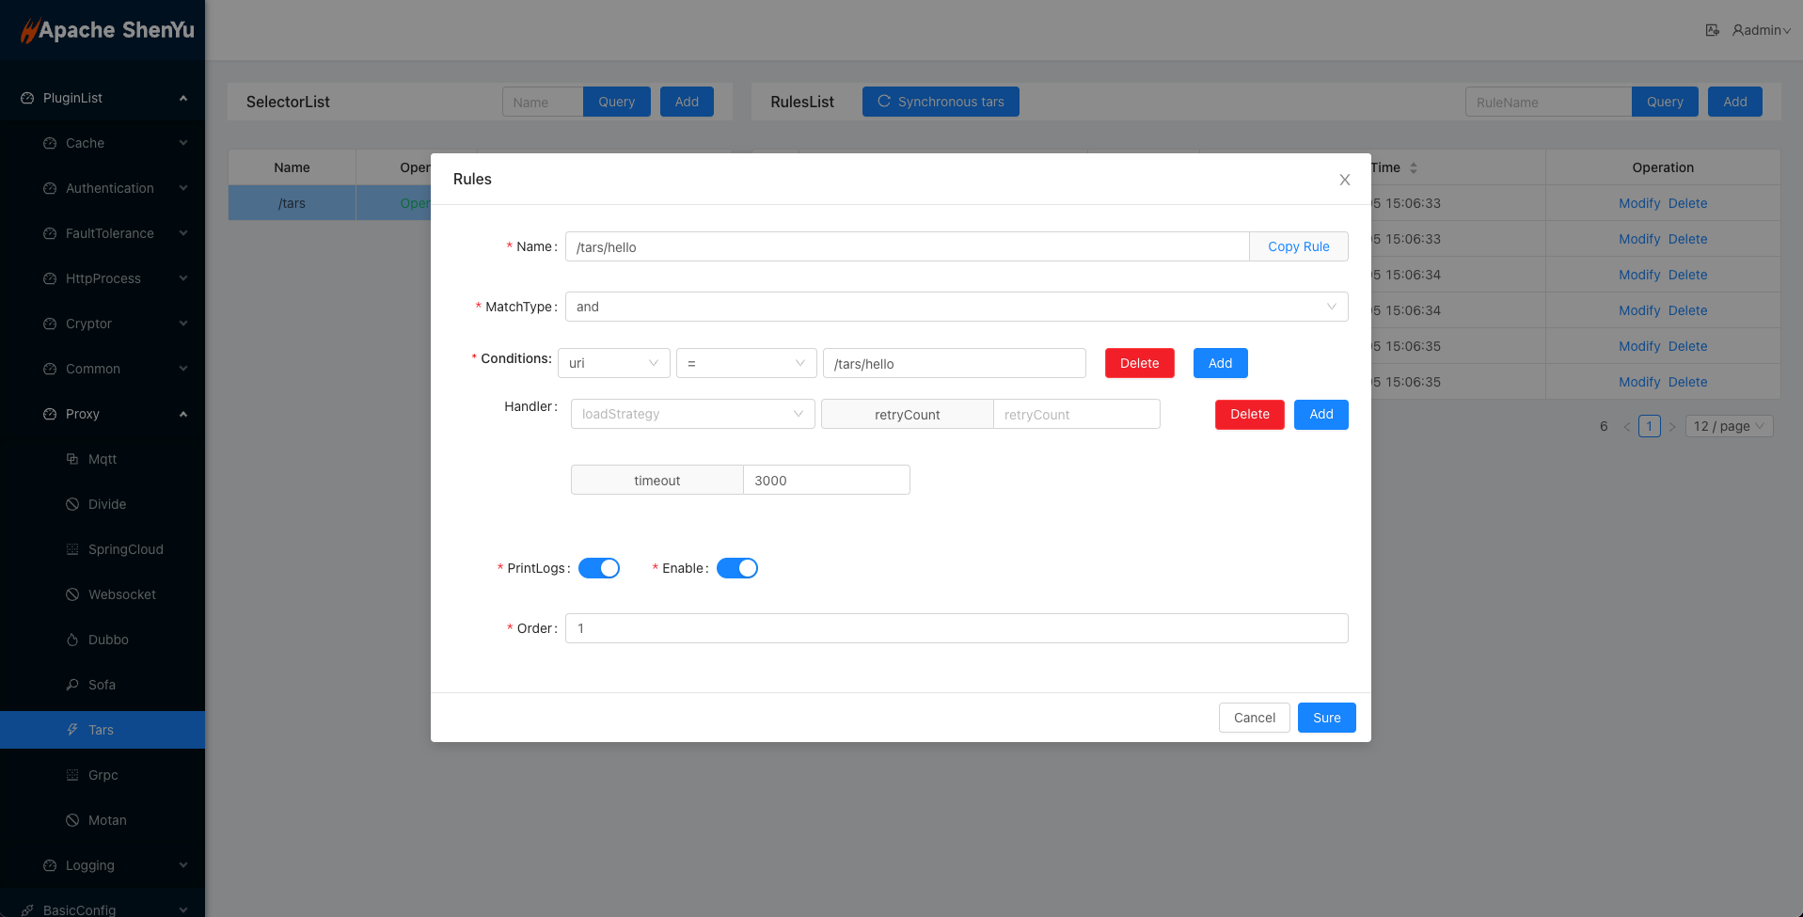This screenshot has height=917, width=1803.
Task: Click the logout icon beside admin
Action: tap(1712, 30)
